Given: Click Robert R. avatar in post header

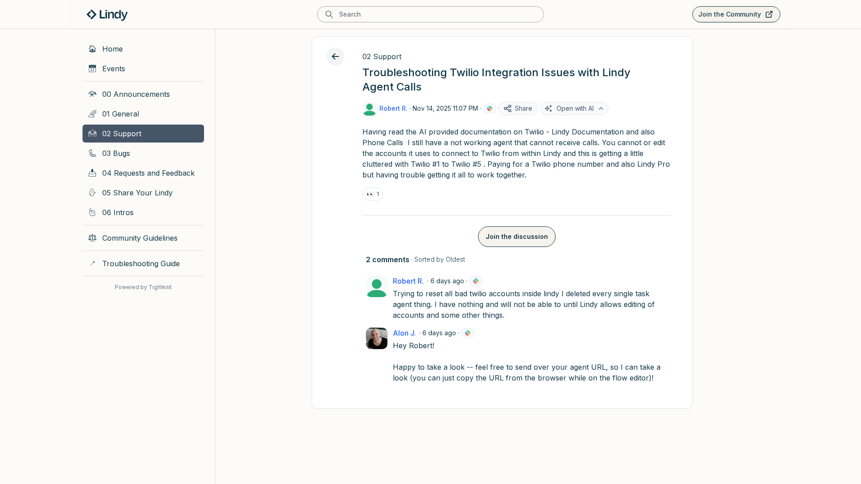Looking at the screenshot, I should [369, 108].
